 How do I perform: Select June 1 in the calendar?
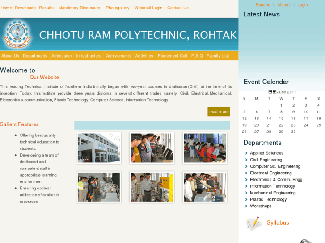281,105
